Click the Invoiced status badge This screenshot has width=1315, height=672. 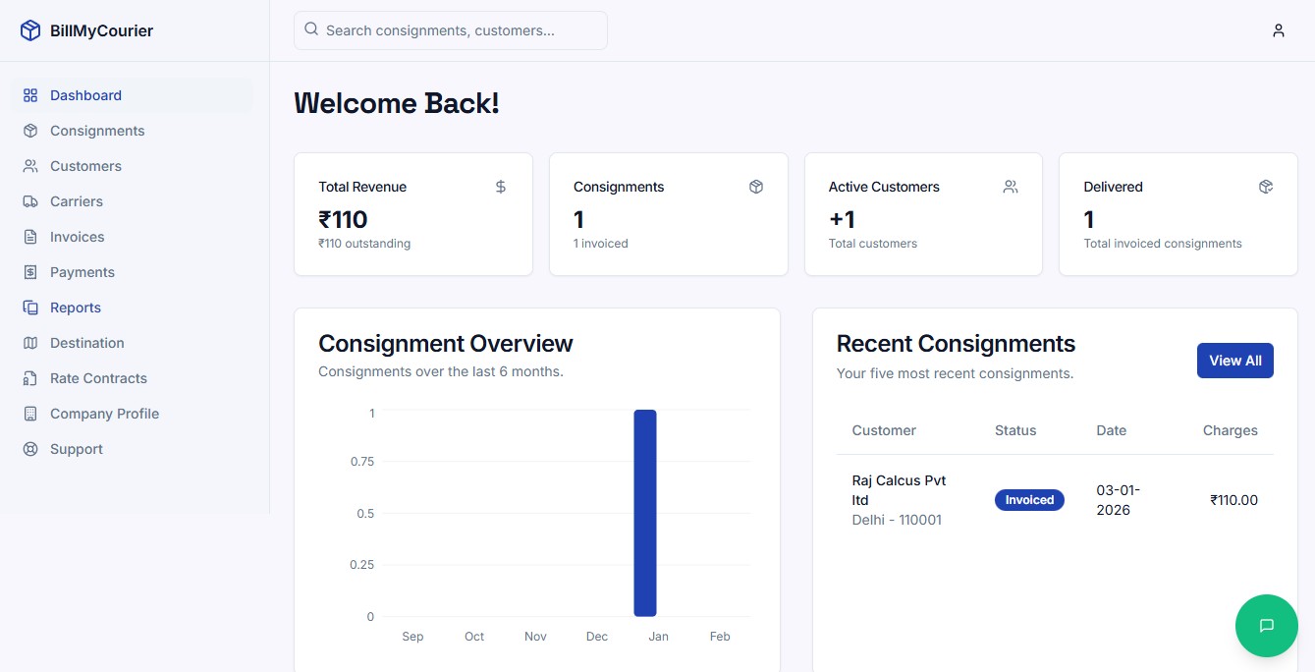click(1029, 499)
